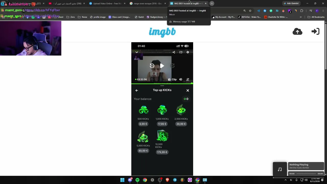Click the cast icon in the phone screenshot

(181, 52)
